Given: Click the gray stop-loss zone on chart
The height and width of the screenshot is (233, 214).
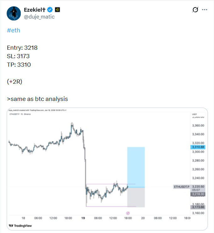Looking at the screenshot, I should tap(136, 197).
